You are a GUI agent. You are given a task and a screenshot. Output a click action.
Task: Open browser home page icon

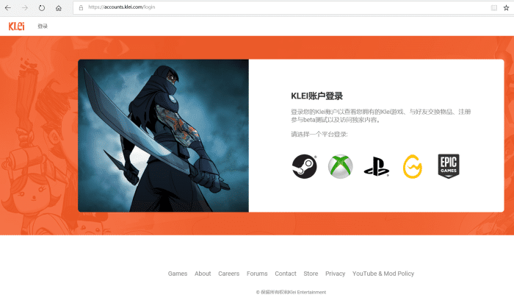tap(58, 8)
